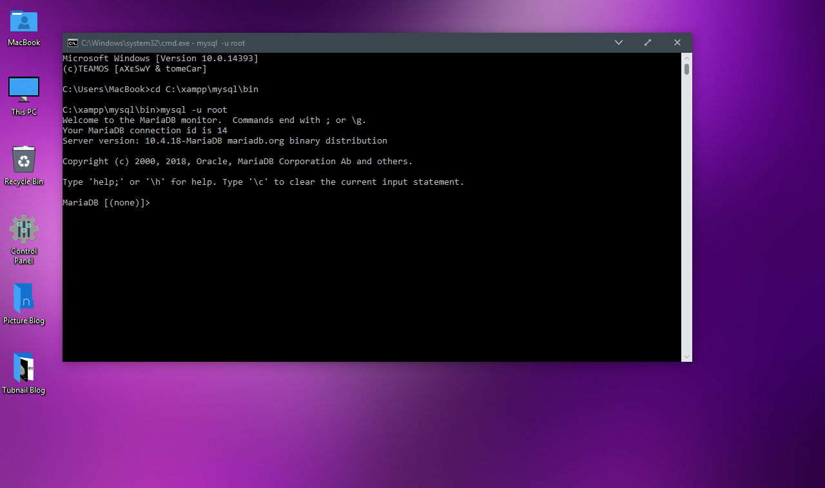The image size is (825, 488).
Task: Open the MacBook user folder icon
Action: pyautogui.click(x=23, y=21)
